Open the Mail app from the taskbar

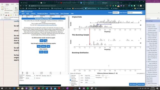[x=55, y=88]
